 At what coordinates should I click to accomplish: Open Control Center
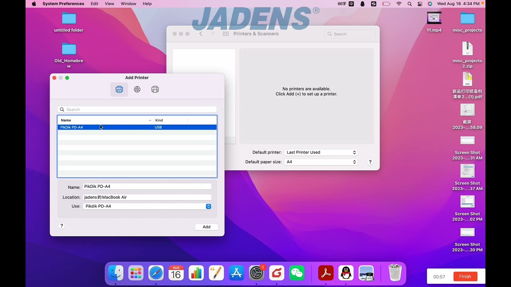point(420,4)
